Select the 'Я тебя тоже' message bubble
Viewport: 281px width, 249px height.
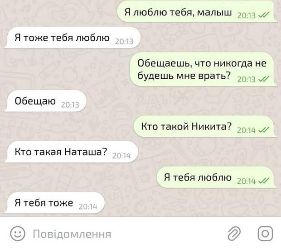point(54,203)
